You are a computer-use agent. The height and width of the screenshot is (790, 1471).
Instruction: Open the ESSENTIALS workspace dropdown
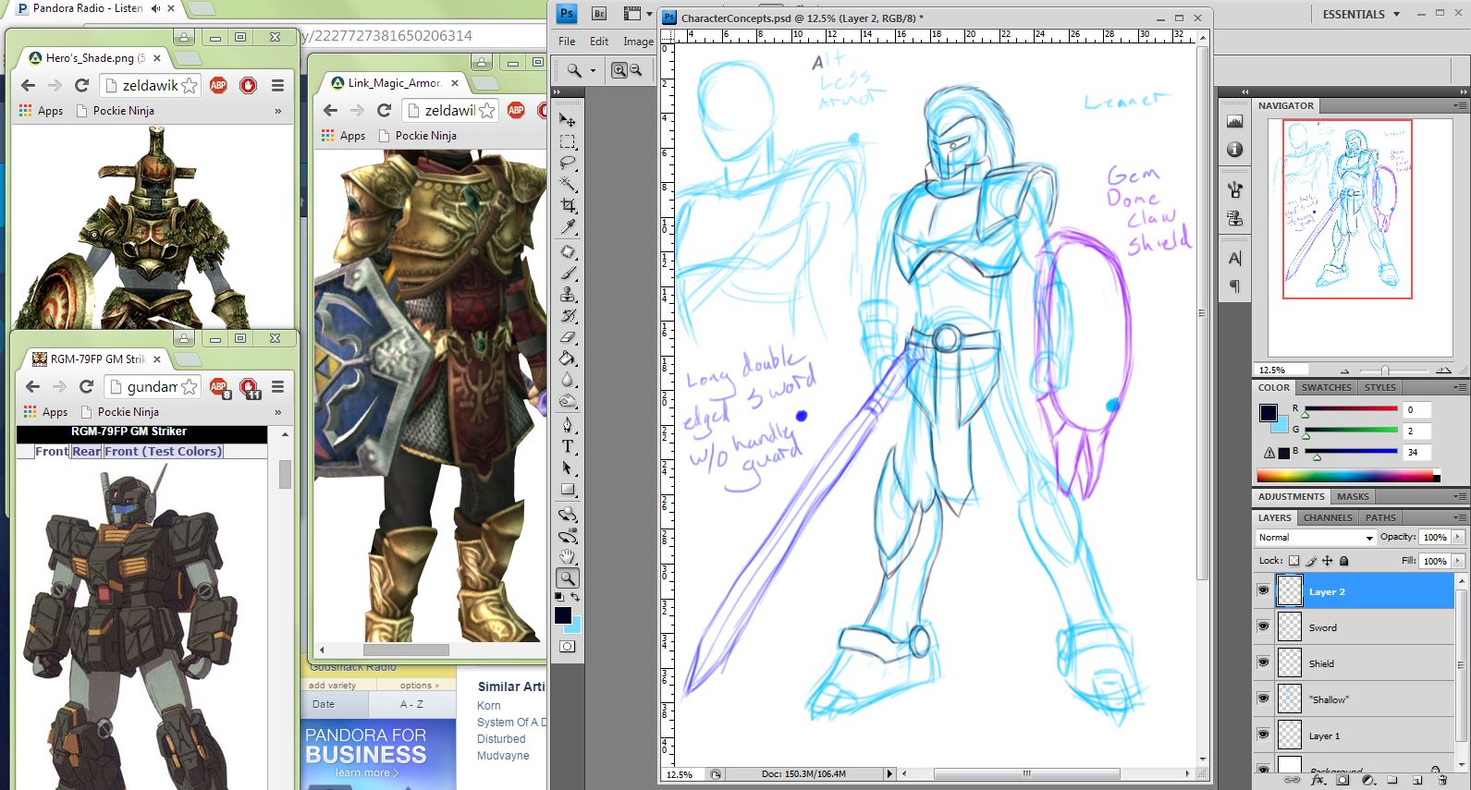pyautogui.click(x=1361, y=14)
